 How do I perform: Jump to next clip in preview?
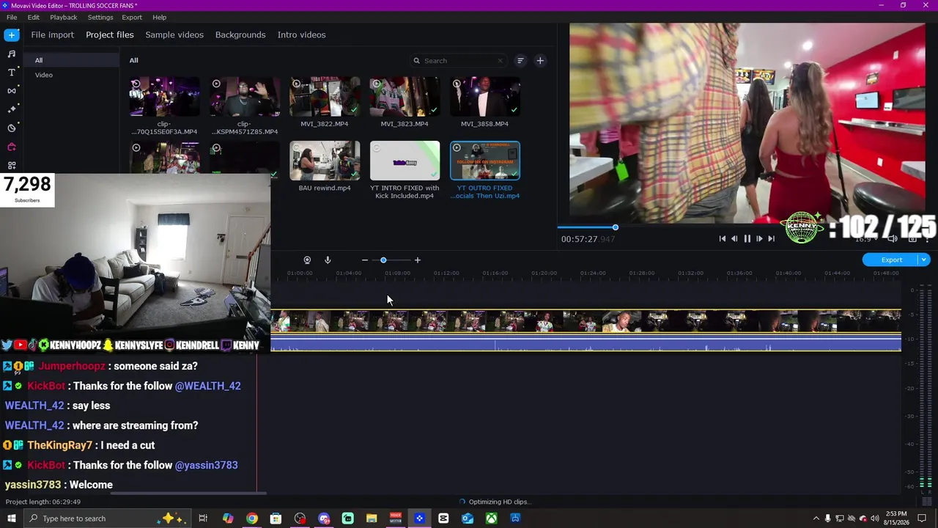[771, 238]
